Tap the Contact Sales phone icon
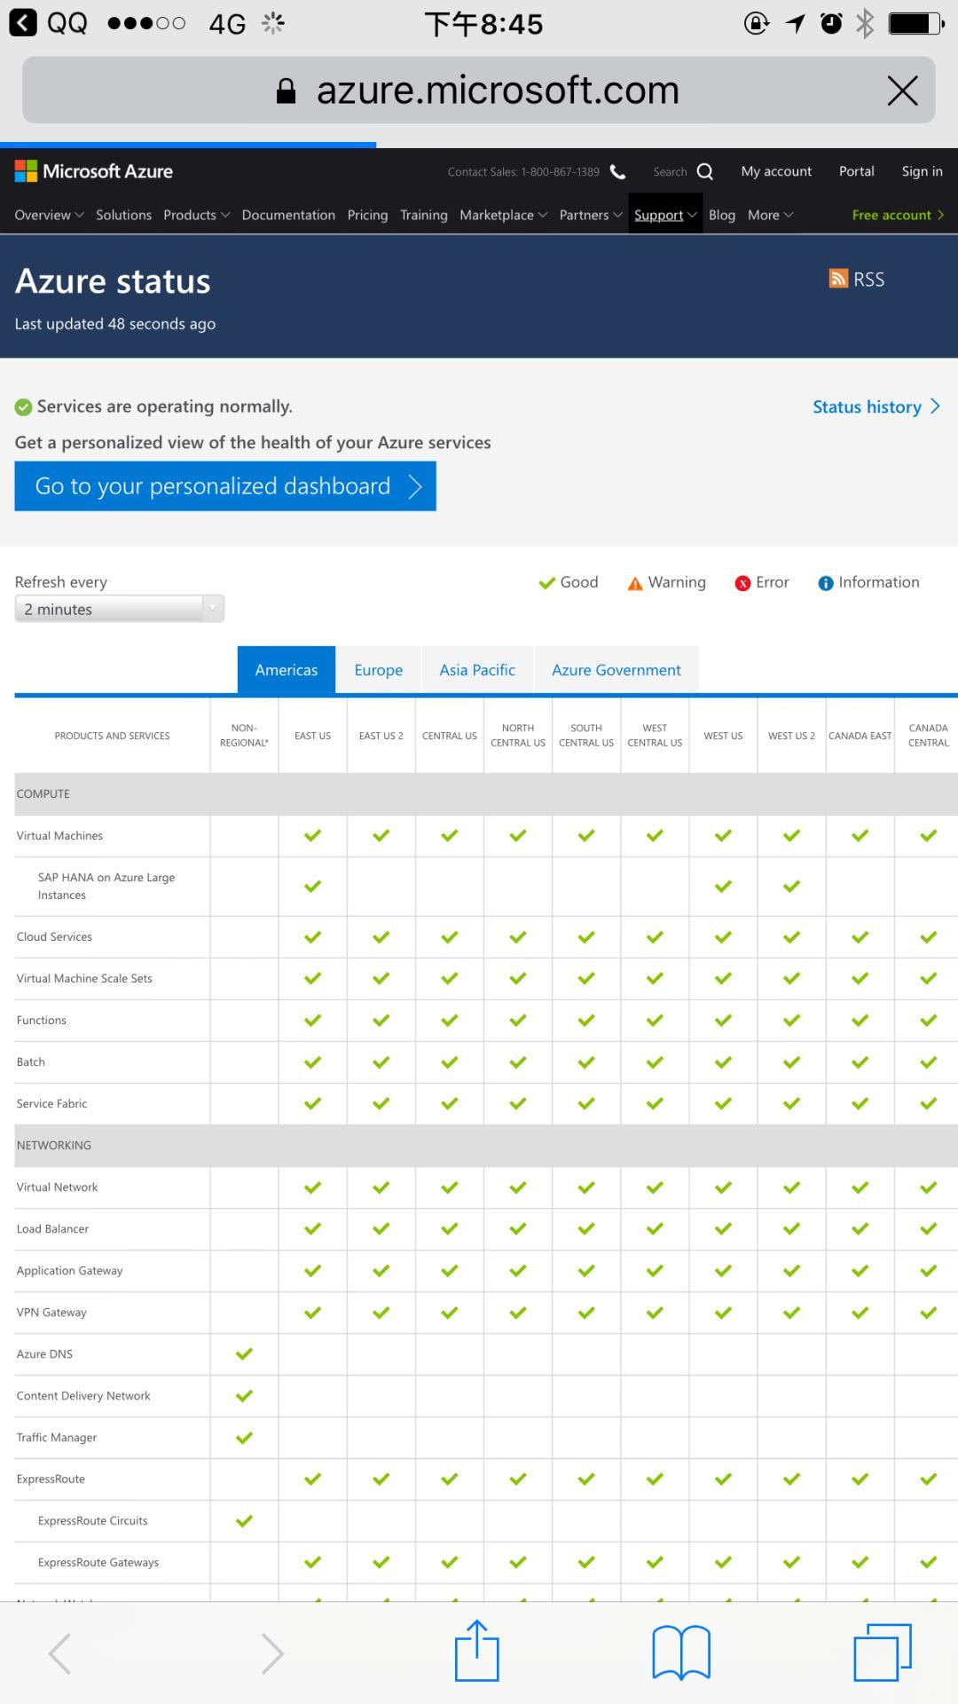 coord(617,171)
